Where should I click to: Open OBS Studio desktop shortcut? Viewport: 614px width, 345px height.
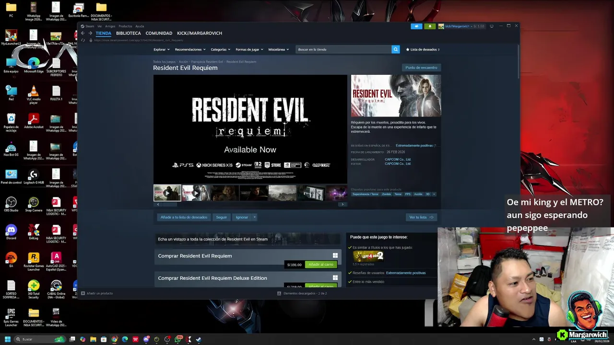(x=11, y=205)
